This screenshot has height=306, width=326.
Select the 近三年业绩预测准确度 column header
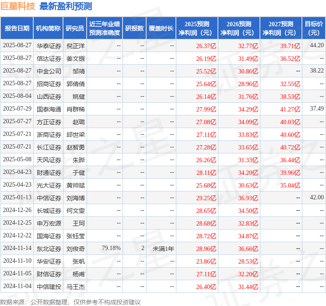click(105, 28)
